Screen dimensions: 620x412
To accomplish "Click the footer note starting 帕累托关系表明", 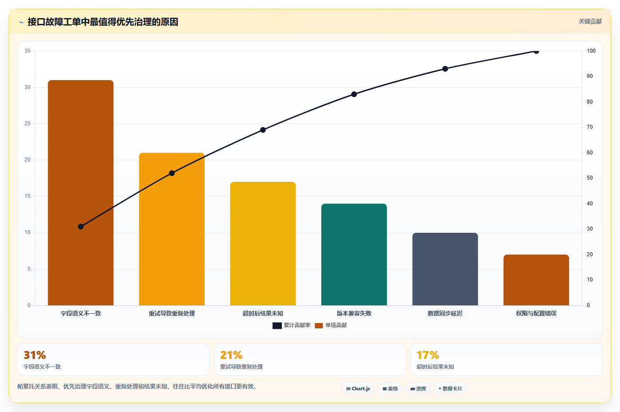I will pyautogui.click(x=137, y=386).
